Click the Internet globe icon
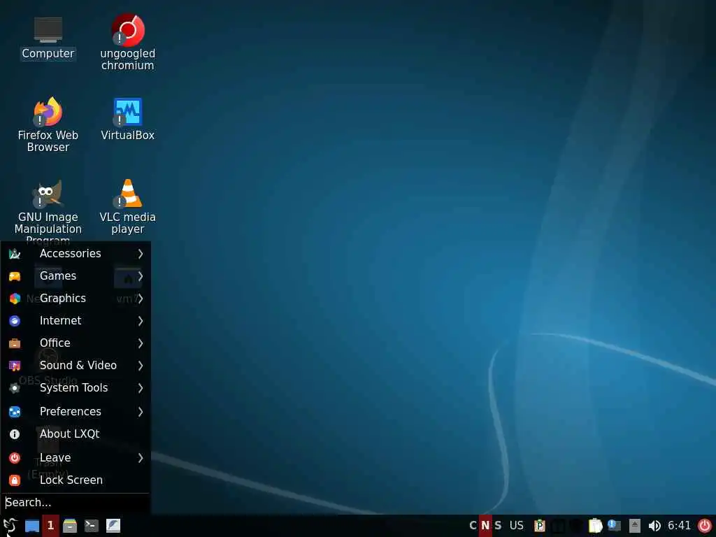The image size is (716, 537). tap(15, 321)
